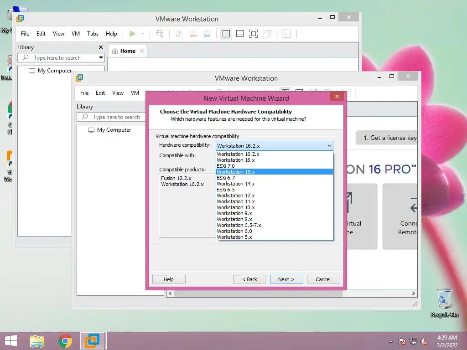Choose Workstation 6.0 from the list

pos(274,231)
